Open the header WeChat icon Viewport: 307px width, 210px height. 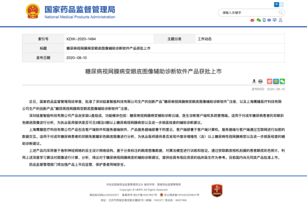pos(259,20)
